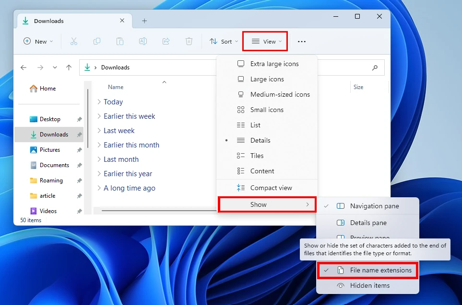The height and width of the screenshot is (305, 462).
Task: Open the See more ellipsis menu
Action: click(x=301, y=41)
